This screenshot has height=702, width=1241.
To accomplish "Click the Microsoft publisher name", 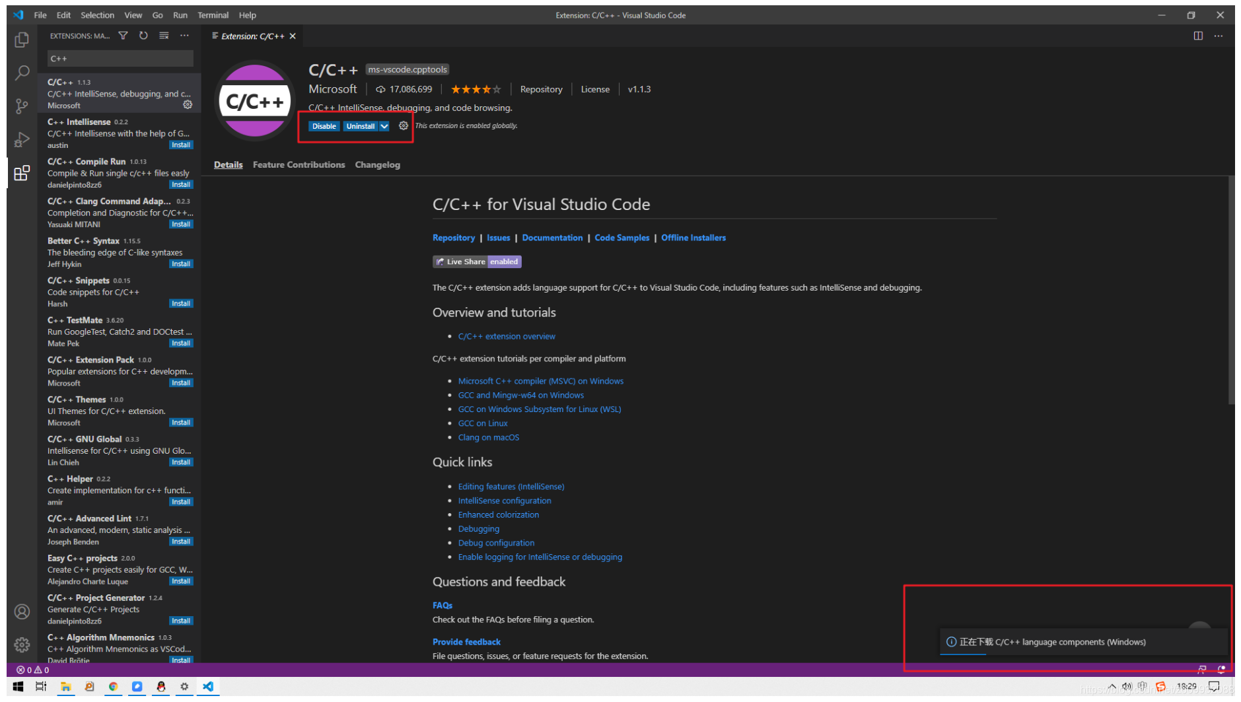I will pyautogui.click(x=332, y=88).
